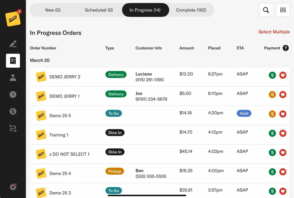The width and height of the screenshot is (294, 198).
Task: Open the search magnifier button
Action: pos(266,10)
